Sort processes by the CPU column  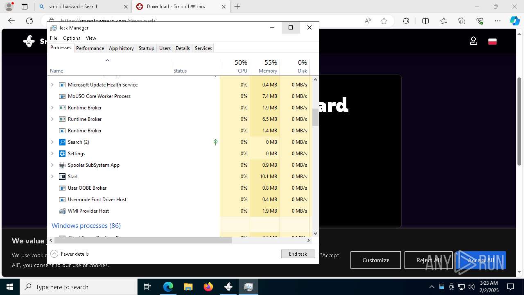coord(235,67)
